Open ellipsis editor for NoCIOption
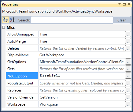 pos(128,76)
